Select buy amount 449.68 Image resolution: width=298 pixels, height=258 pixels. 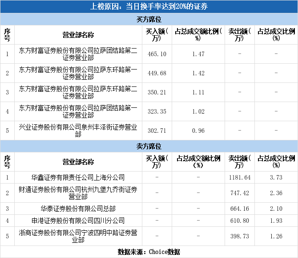tap(157, 73)
